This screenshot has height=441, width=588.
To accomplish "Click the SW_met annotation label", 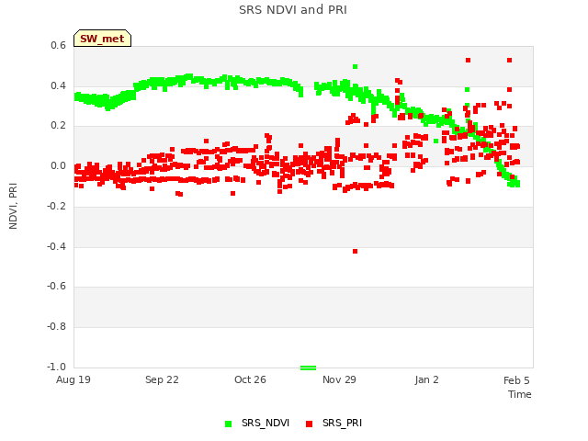I will pyautogui.click(x=102, y=39).
